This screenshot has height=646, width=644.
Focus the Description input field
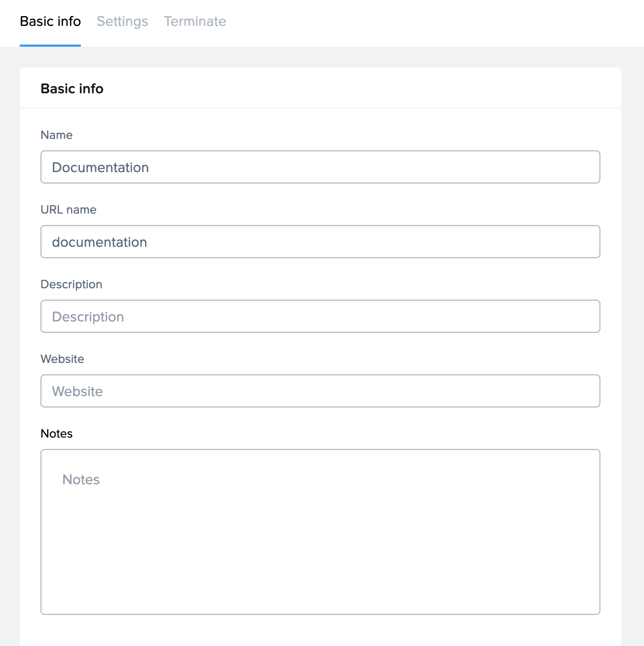coord(320,316)
